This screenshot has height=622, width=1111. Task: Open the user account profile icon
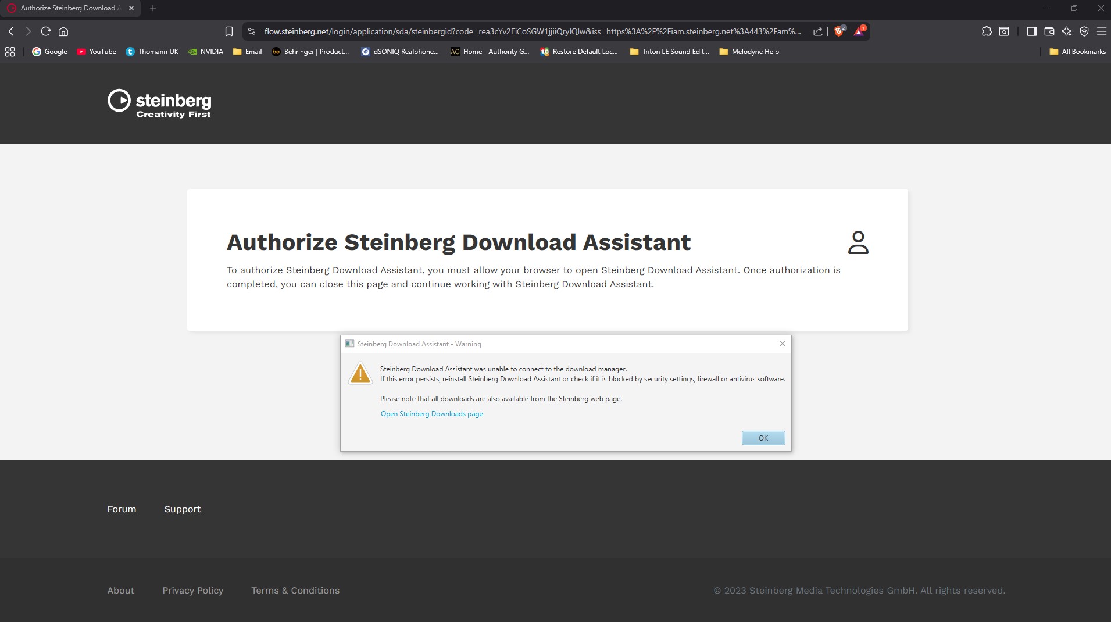pos(858,242)
